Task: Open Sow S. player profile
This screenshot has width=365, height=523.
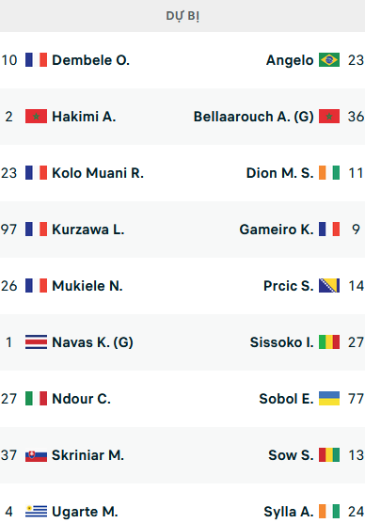Action: click(291, 455)
